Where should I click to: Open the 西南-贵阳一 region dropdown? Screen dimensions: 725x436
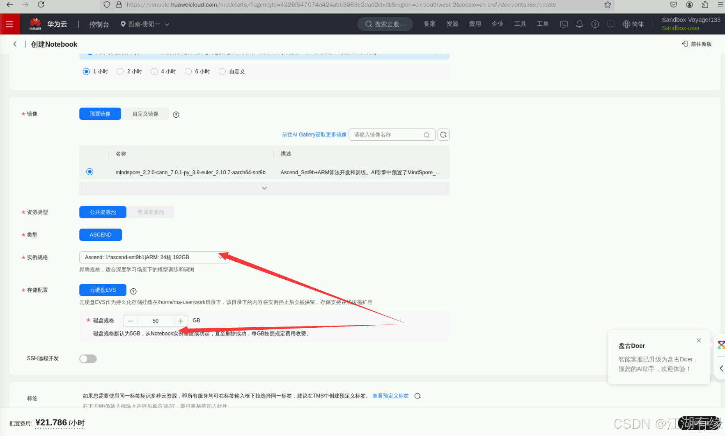(145, 24)
